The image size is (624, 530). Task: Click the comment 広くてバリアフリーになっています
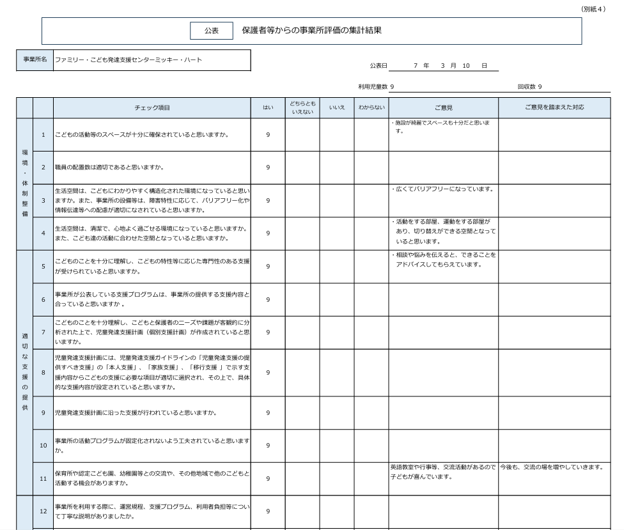441,189
